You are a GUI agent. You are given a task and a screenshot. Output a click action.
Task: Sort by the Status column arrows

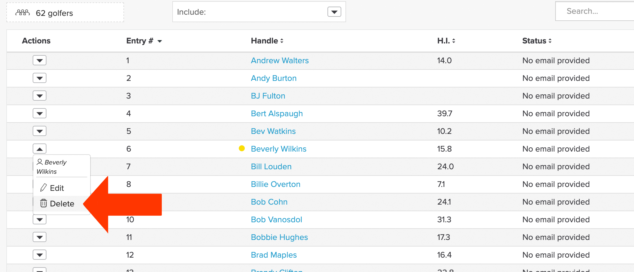[550, 41]
